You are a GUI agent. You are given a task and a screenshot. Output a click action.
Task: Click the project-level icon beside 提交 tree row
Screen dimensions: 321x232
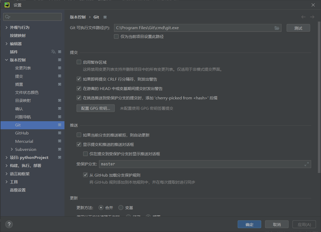[60, 76]
